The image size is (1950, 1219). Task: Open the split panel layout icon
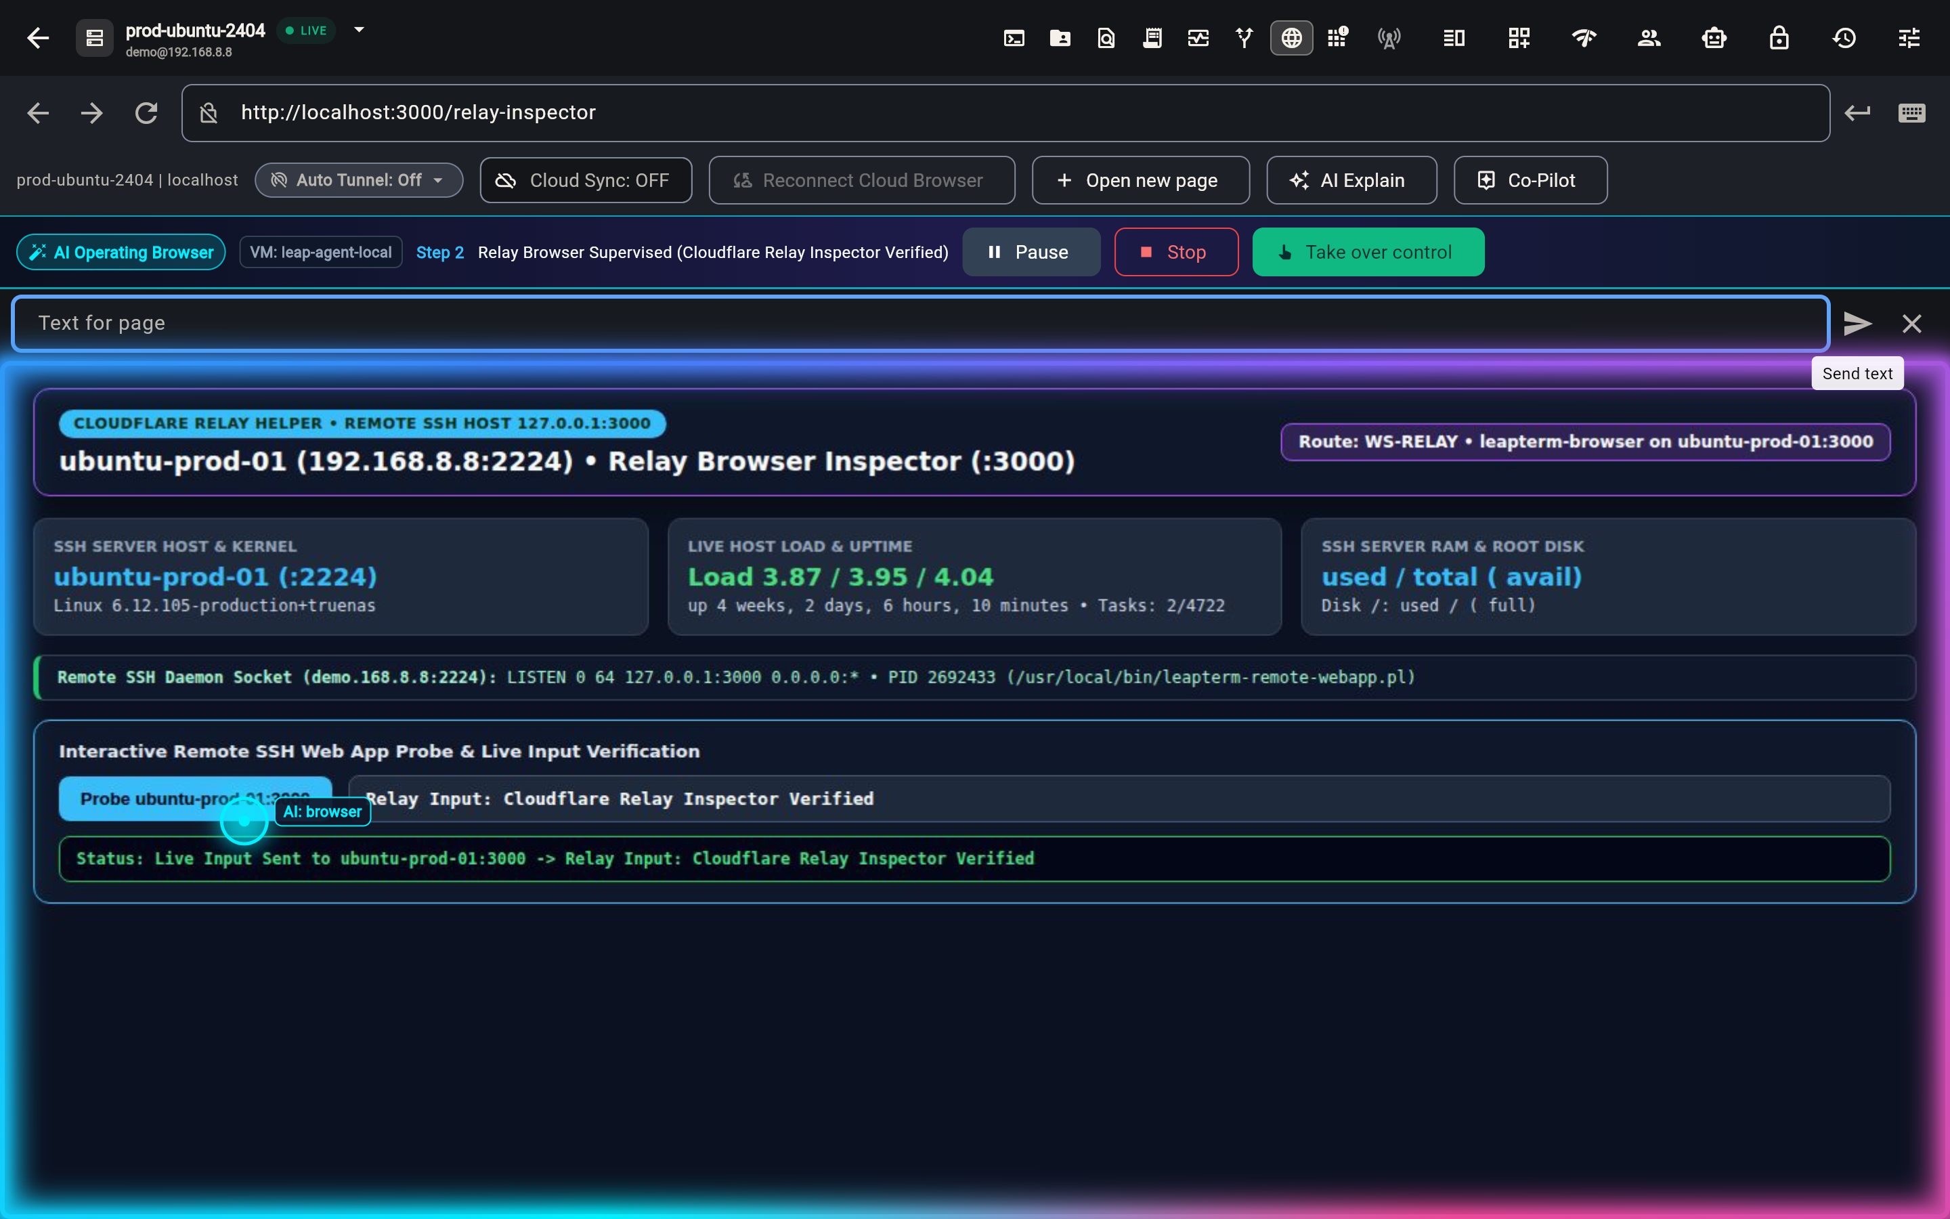pyautogui.click(x=1454, y=38)
